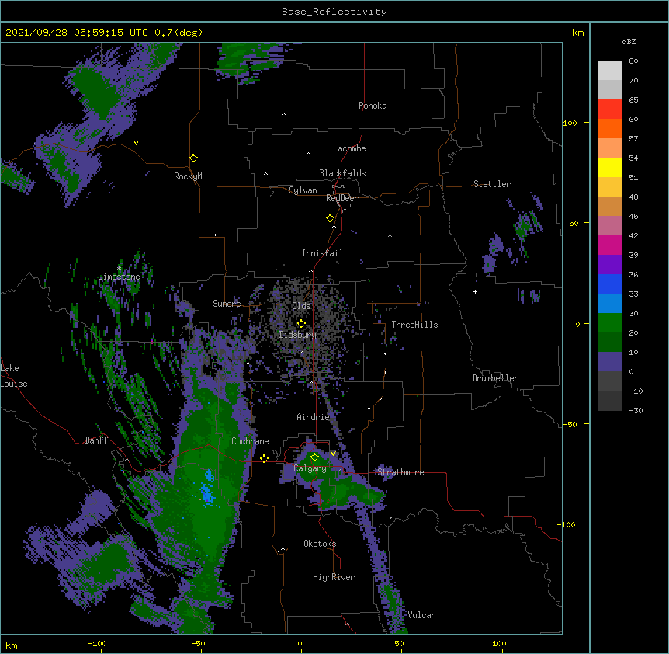
Task: Click the yellow diamond marker at Olds
Action: point(301,324)
